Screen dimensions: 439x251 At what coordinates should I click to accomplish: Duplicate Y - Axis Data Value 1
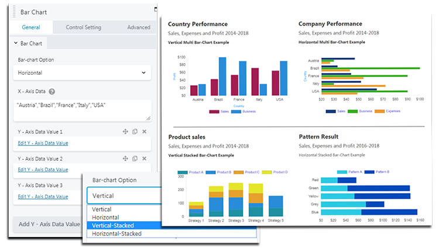(x=135, y=132)
